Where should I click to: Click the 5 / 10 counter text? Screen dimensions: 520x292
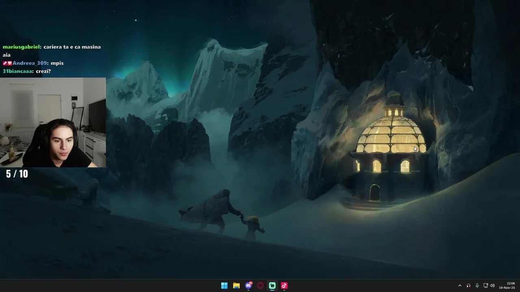pyautogui.click(x=17, y=174)
